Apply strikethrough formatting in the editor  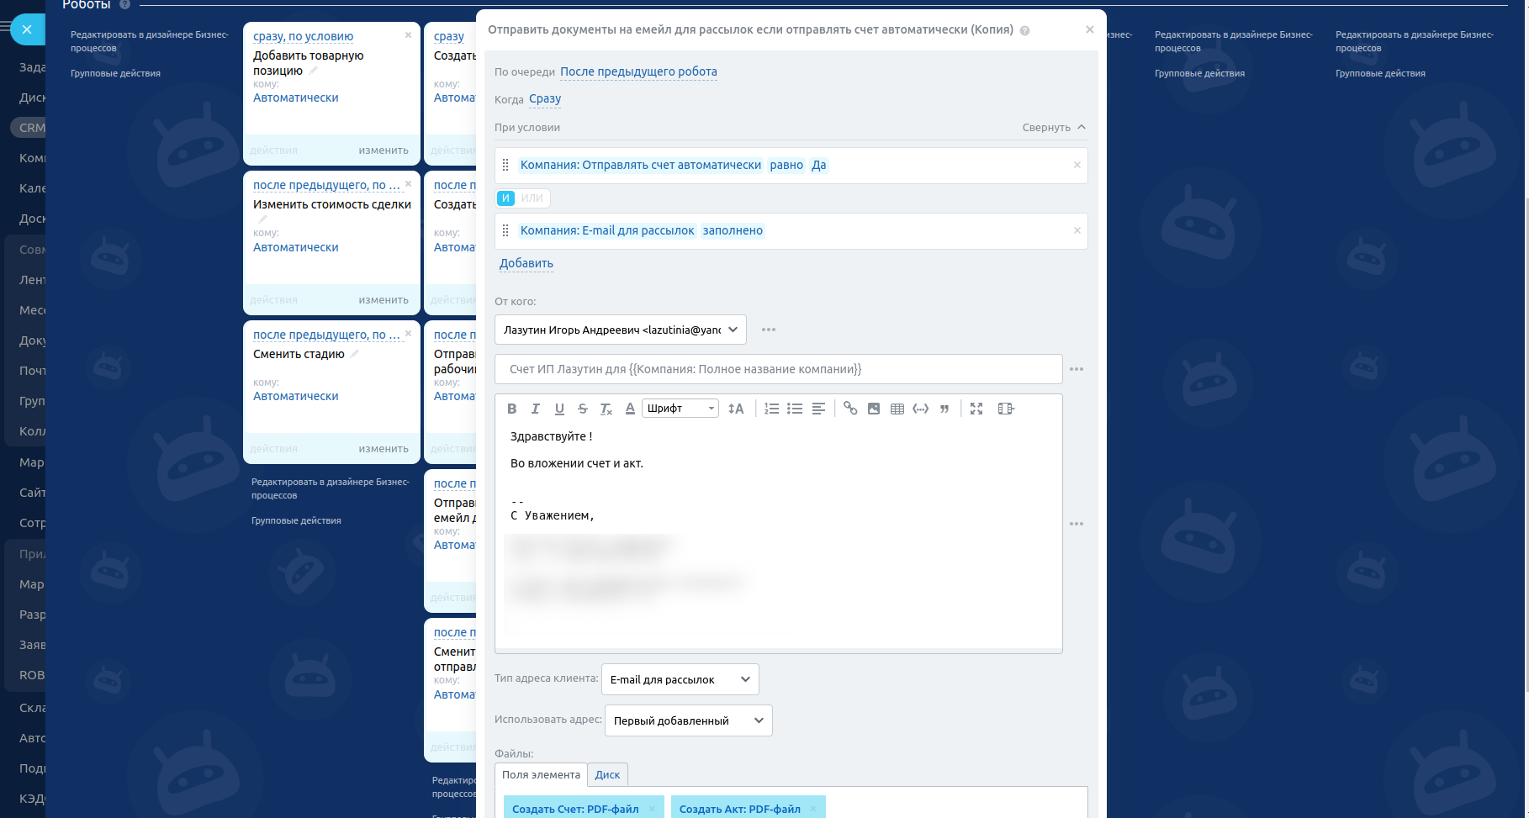[x=583, y=409]
